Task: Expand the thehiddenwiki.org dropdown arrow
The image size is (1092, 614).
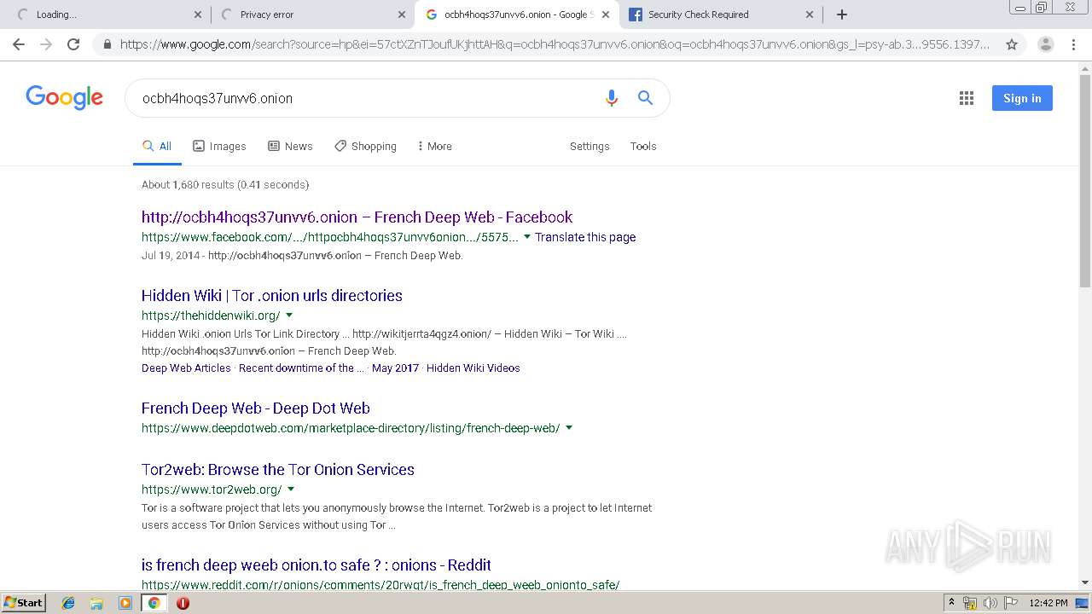Action: [x=289, y=316]
